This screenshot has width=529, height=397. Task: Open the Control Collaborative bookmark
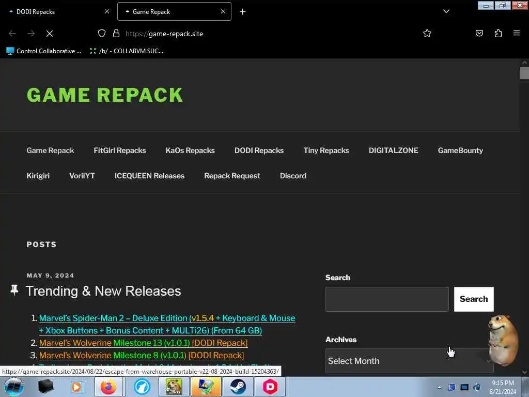pos(44,51)
